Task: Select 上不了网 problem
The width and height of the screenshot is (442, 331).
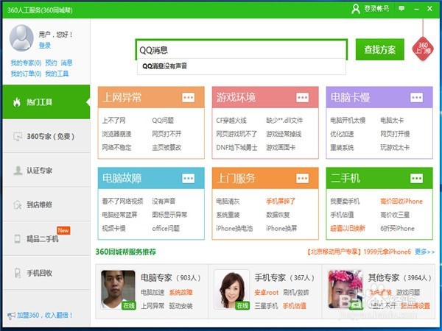Action: [x=113, y=121]
